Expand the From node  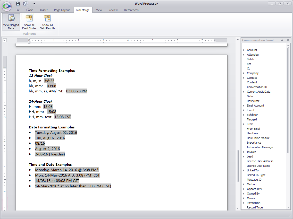pos(244,124)
